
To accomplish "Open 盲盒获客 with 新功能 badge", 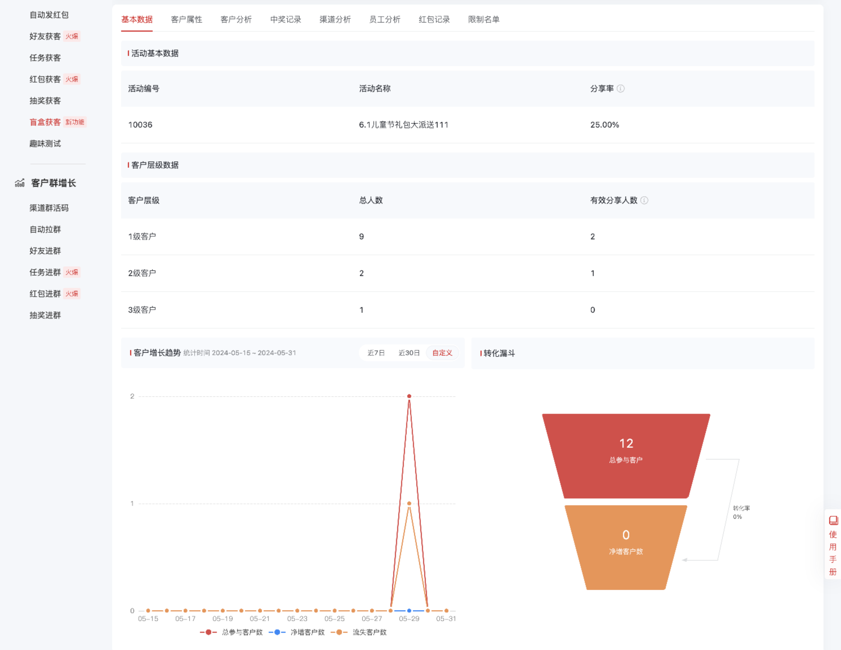I will coord(45,122).
